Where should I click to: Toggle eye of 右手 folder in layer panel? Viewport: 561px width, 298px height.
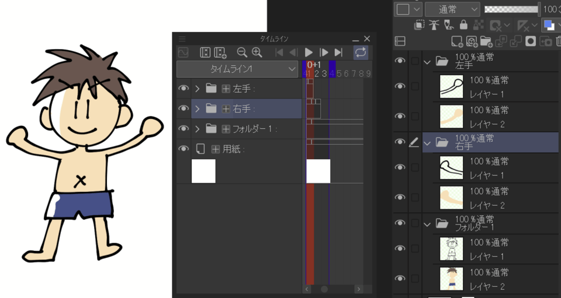(x=400, y=142)
